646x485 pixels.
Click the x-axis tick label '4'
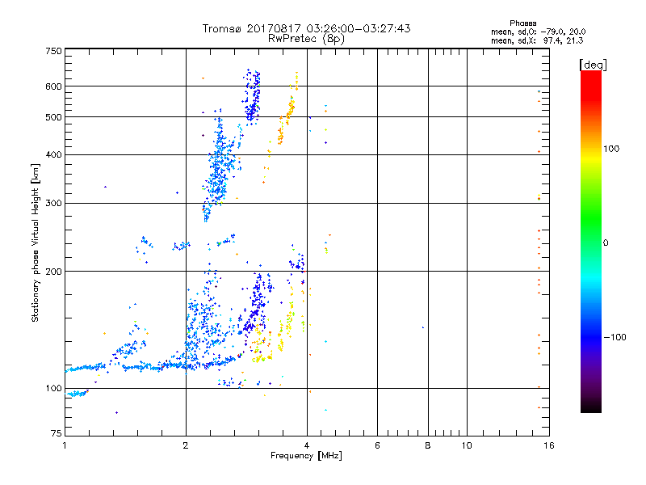pos(307,445)
